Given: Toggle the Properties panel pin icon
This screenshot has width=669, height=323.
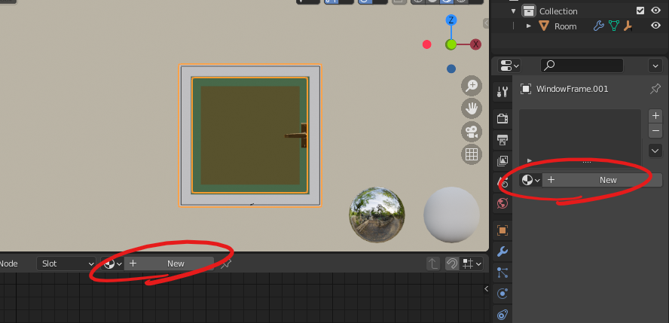Looking at the screenshot, I should tap(655, 89).
